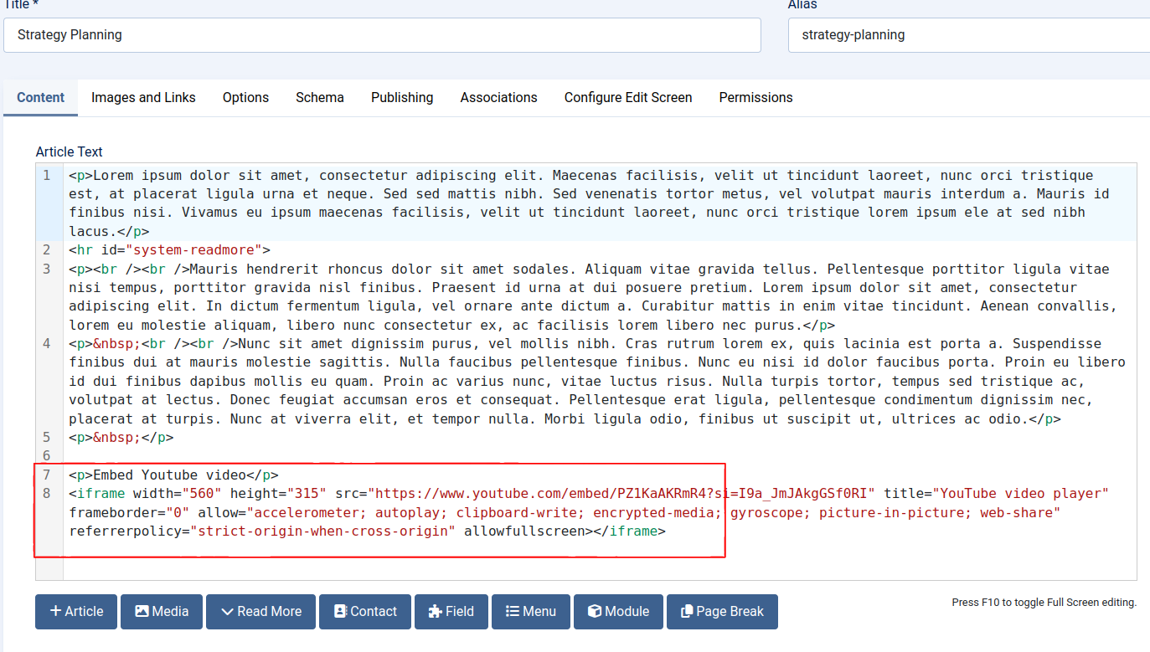Click the width="560" attribute in iframe tag
This screenshot has width=1150, height=652.
[177, 494]
